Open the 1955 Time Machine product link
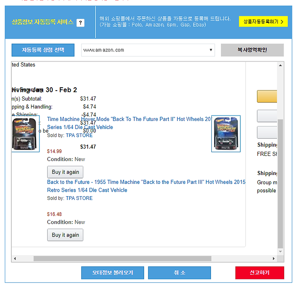The height and width of the screenshot is (286, 299). [146, 186]
